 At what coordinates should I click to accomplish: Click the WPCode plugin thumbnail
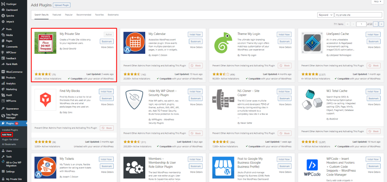pyautogui.click(x=312, y=168)
